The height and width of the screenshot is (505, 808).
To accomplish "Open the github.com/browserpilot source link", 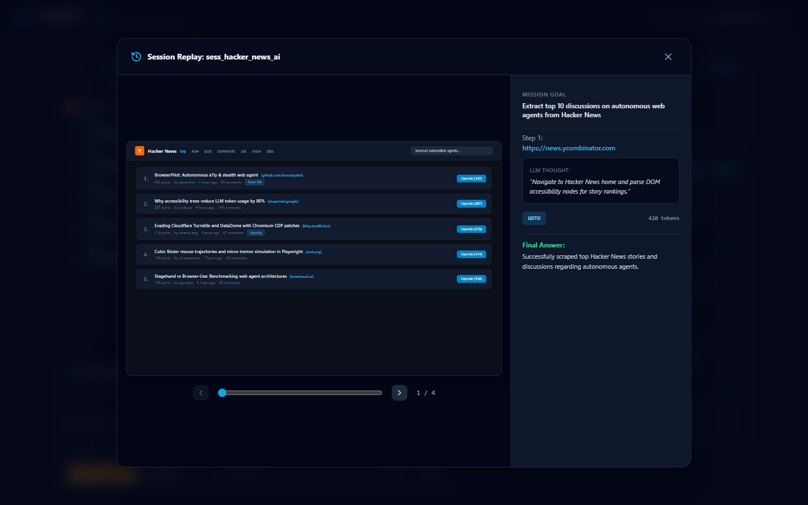I will (x=282, y=176).
